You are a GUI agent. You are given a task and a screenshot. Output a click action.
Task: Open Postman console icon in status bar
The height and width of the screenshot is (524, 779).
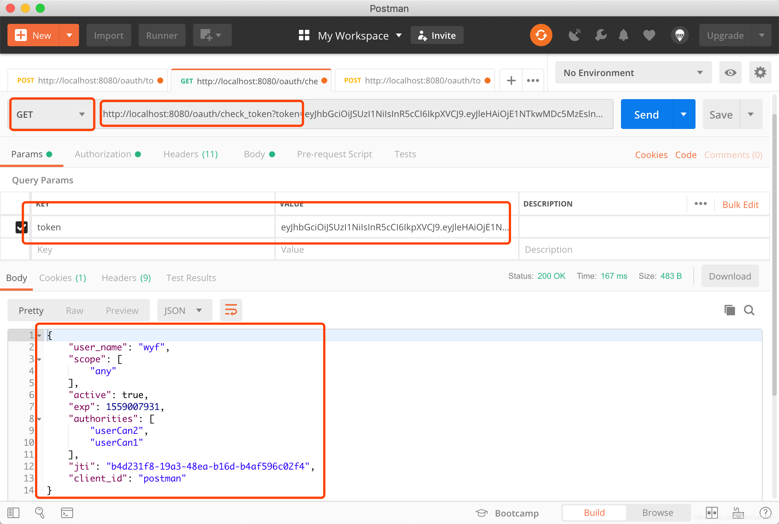pyautogui.click(x=67, y=513)
